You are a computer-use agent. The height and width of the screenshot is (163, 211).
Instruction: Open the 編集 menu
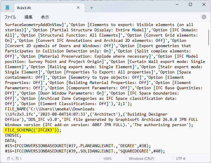click(29, 17)
